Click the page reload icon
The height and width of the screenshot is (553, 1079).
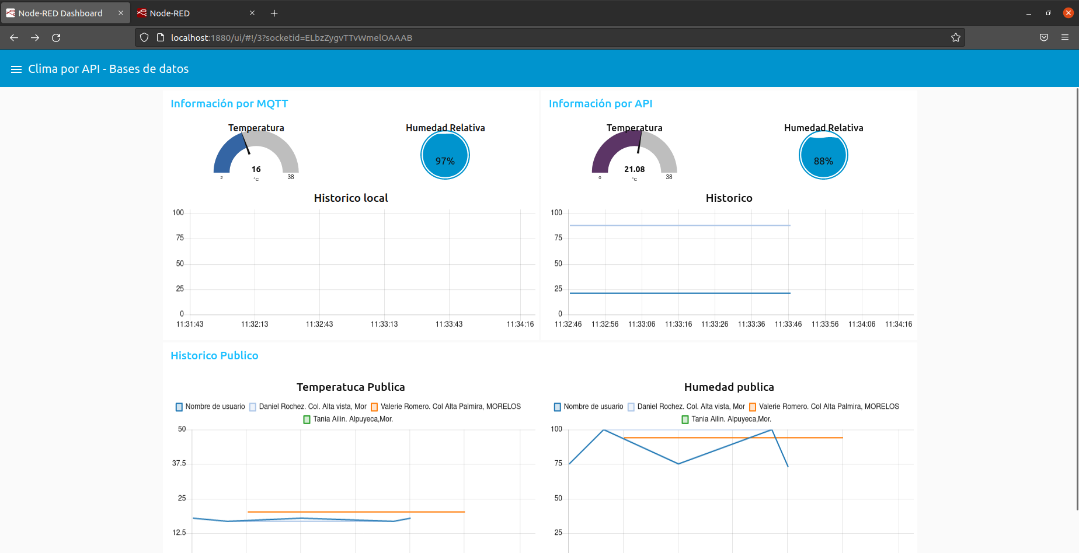point(56,37)
